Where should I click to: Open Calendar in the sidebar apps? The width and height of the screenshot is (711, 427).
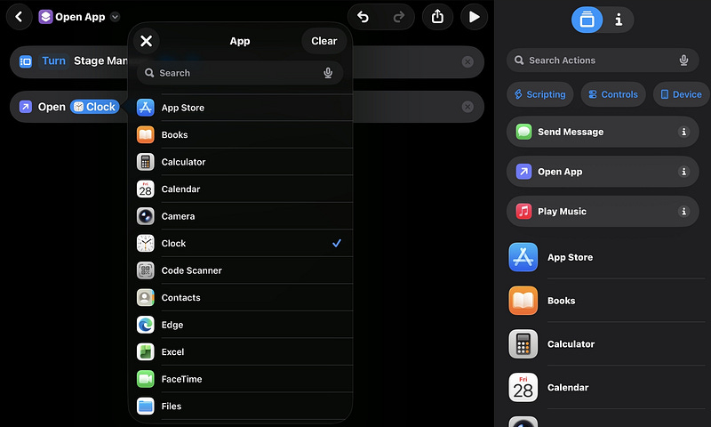[x=607, y=388]
